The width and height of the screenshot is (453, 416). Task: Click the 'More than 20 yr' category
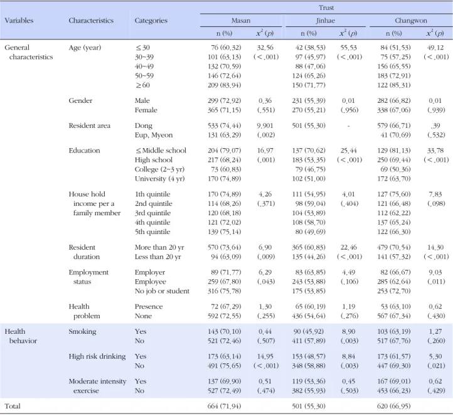point(159,247)
